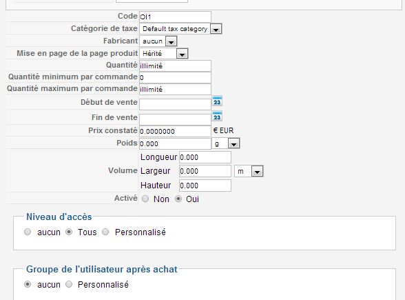Viewport: 405px width, 300px height.
Task: Select Personnalisé for Groupe après achat
Action: [69, 284]
